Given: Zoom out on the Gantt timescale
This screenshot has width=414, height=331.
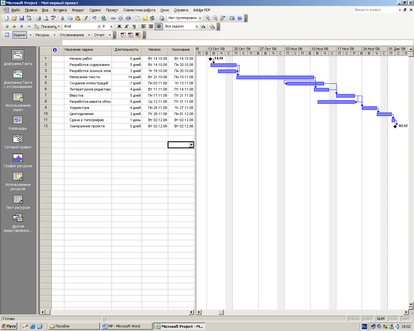Looking at the screenshot, I should point(215,18).
